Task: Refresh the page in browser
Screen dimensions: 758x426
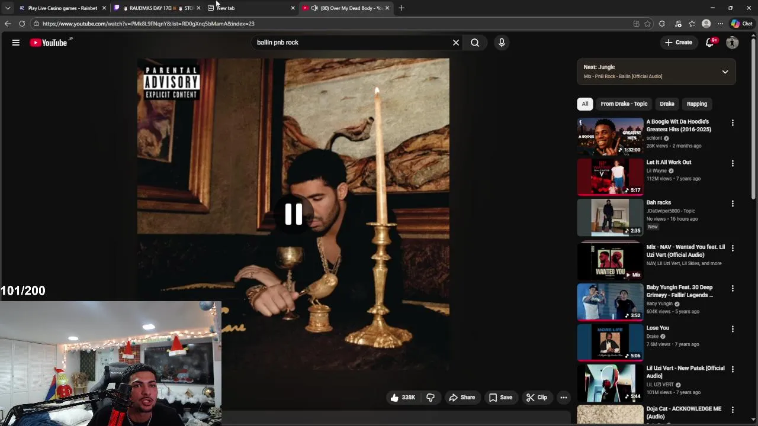Action: 22,24
